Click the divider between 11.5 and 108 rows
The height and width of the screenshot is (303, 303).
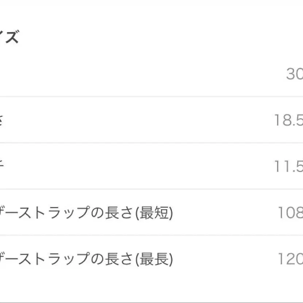point(151,189)
